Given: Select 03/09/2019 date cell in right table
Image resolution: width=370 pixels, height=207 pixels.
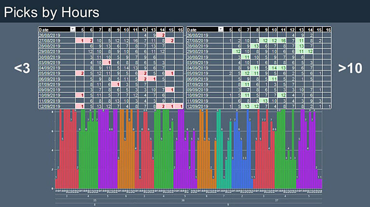Looking at the screenshot, I should [x=202, y=62].
